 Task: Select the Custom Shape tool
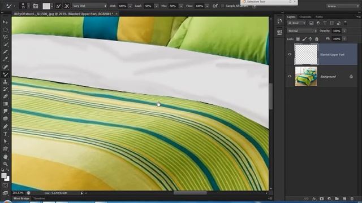pyautogui.click(x=5, y=149)
